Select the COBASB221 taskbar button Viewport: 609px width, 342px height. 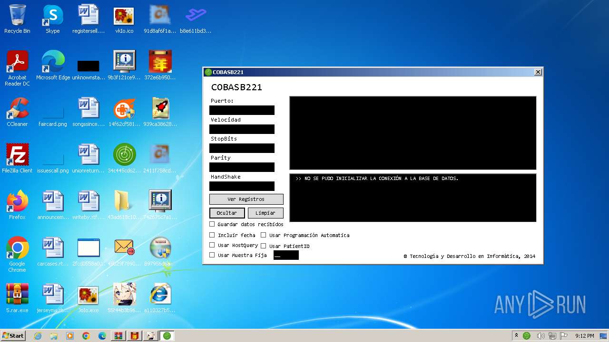pyautogui.click(x=167, y=336)
